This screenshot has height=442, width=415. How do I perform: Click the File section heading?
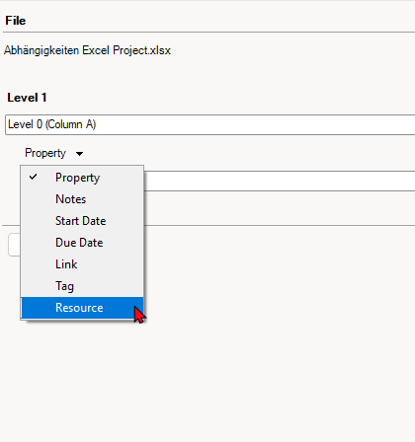coord(16,21)
